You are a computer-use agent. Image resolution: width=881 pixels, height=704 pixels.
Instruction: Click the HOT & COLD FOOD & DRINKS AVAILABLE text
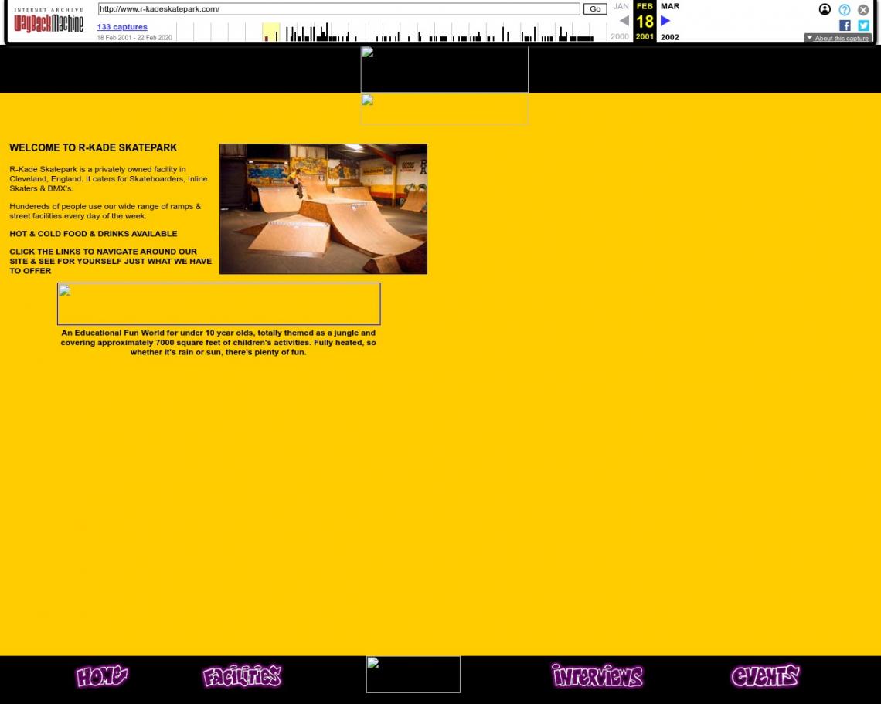94,234
